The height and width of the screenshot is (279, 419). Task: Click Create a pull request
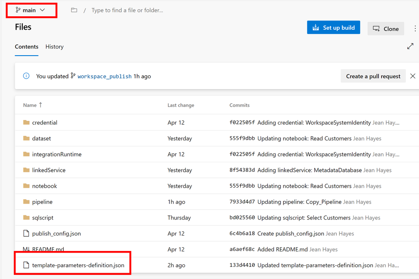pos(373,76)
